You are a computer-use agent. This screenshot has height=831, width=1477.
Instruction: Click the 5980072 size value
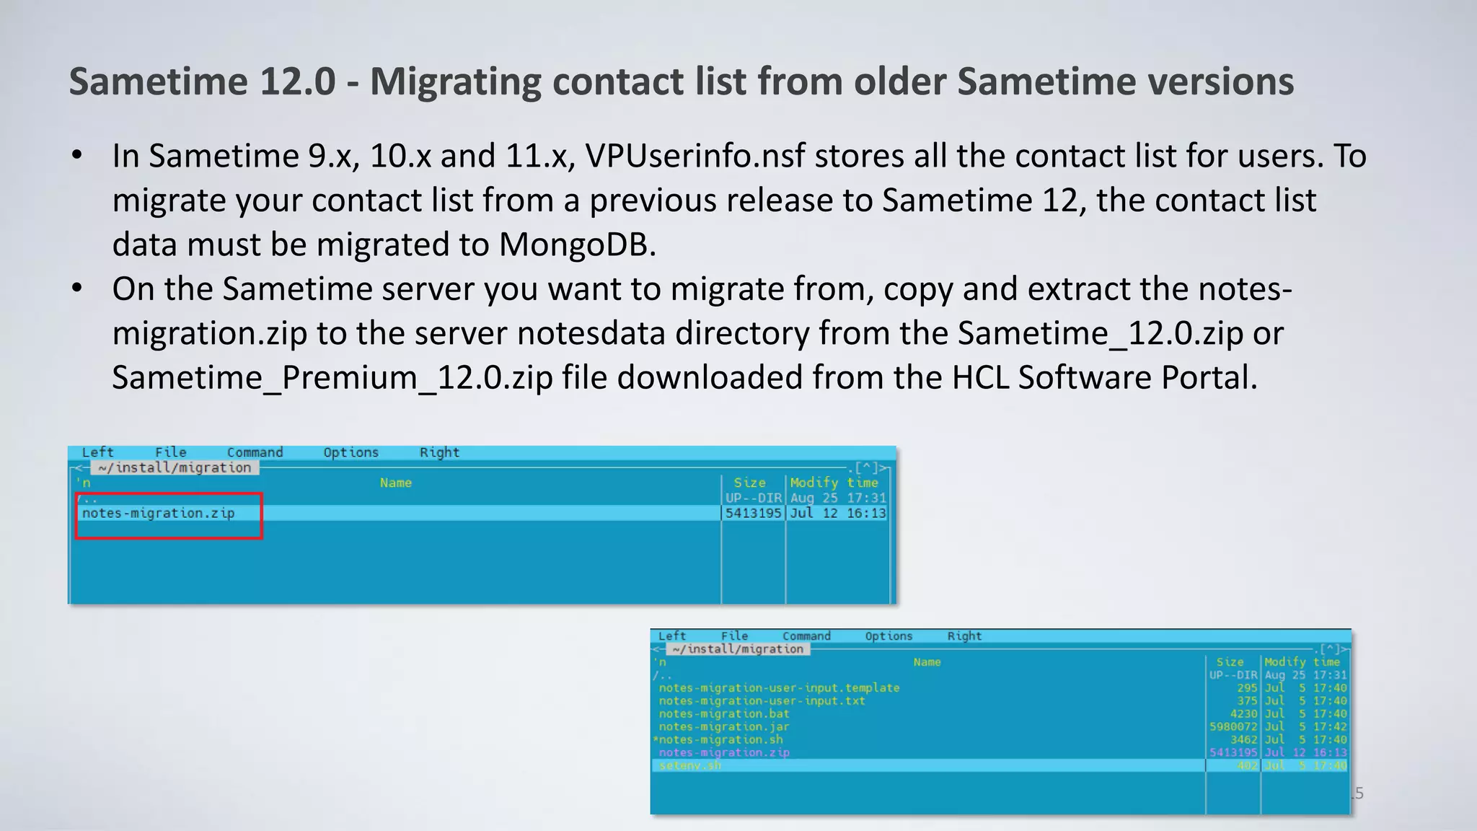pos(1233,726)
